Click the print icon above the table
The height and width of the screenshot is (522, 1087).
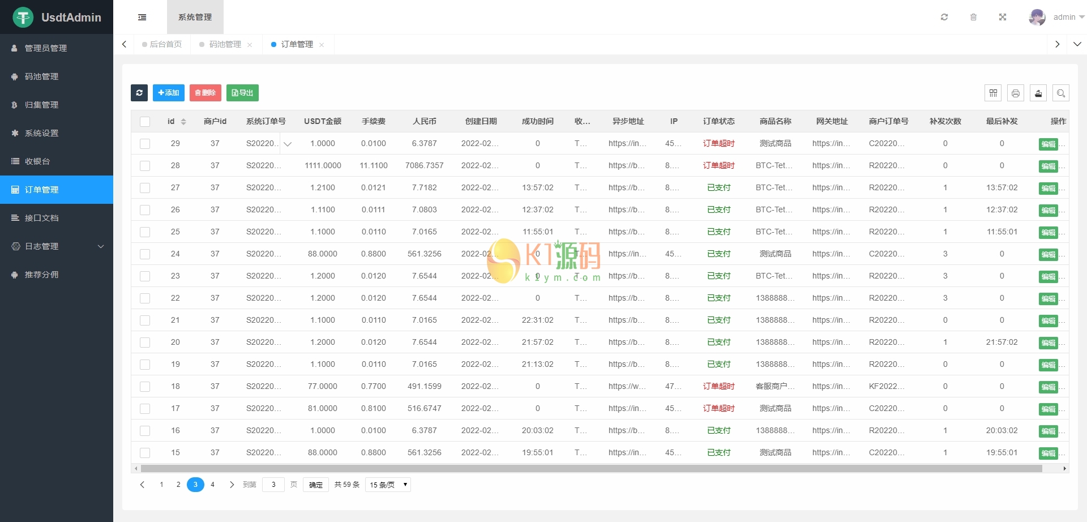(1016, 93)
